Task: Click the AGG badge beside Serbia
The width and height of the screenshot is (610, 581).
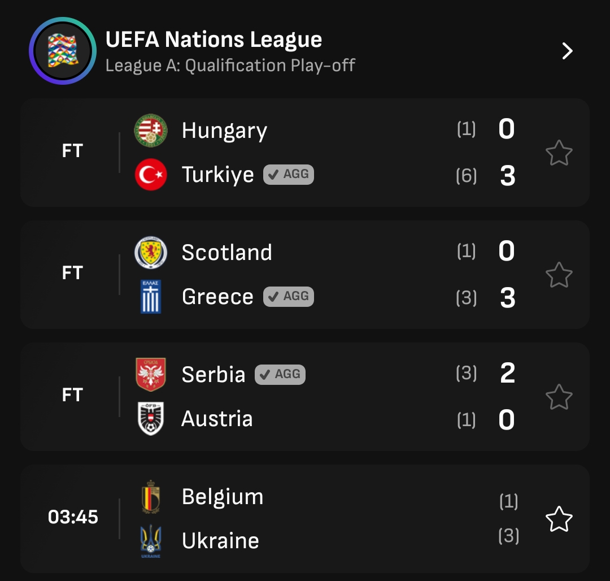Action: [280, 374]
